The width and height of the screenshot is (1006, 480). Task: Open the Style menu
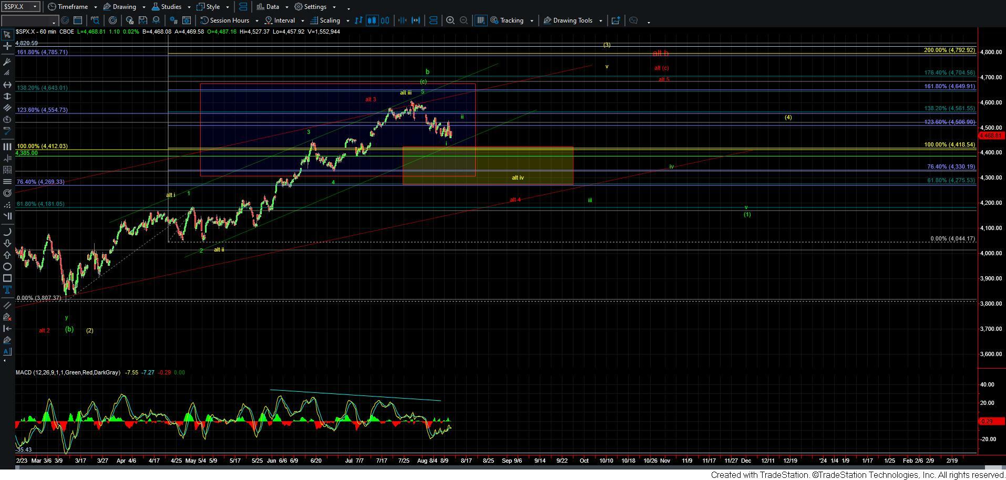(x=209, y=7)
